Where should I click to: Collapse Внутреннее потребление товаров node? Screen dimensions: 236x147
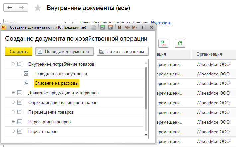(13, 64)
